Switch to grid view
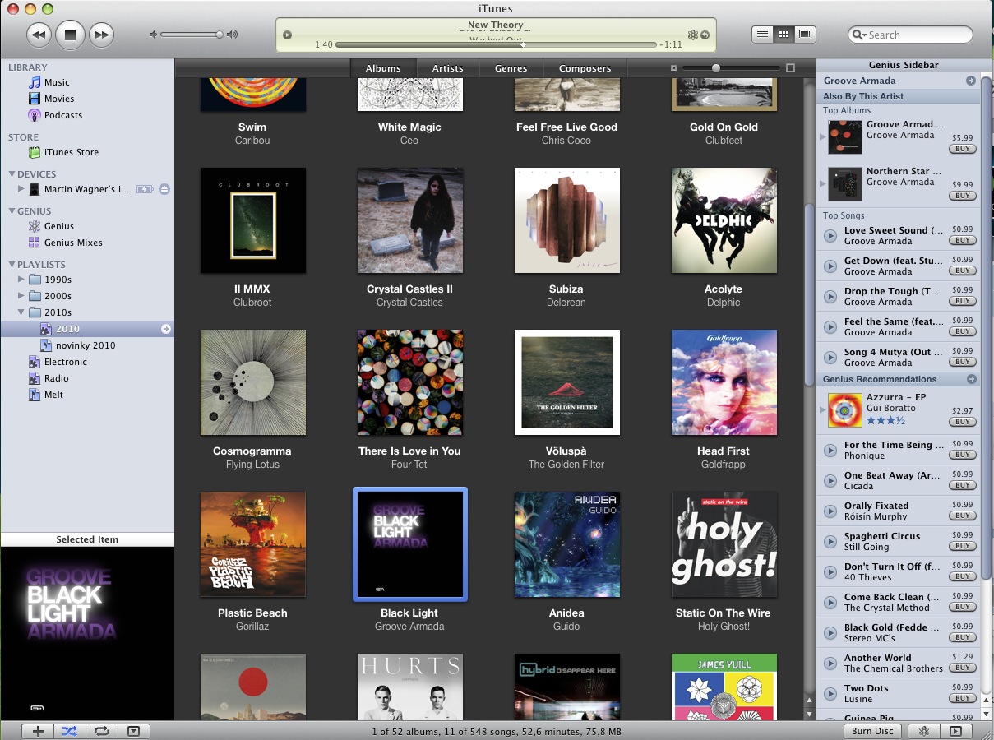This screenshot has width=994, height=740. coord(784,35)
